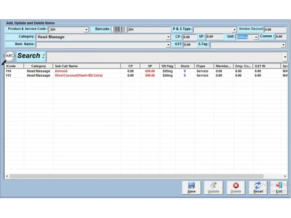Image resolution: width=291 pixels, height=218 pixels.
Task: Click the barcode icon next to Barcode label
Action: (x=119, y=30)
